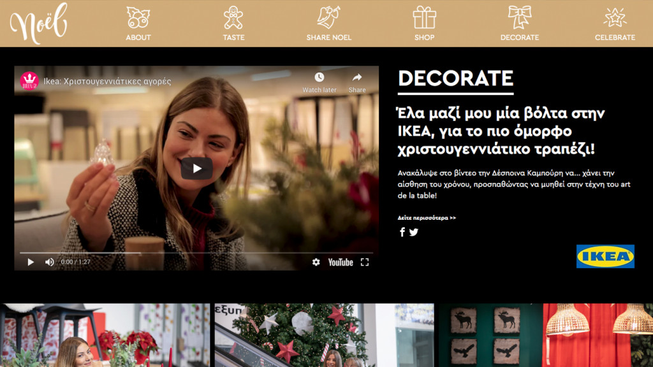Open the CELEBRATE menu label
The height and width of the screenshot is (367, 653).
pyautogui.click(x=615, y=38)
